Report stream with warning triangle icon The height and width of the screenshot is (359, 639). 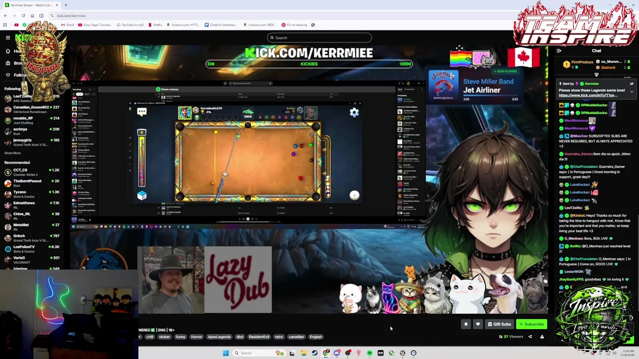(x=542, y=337)
